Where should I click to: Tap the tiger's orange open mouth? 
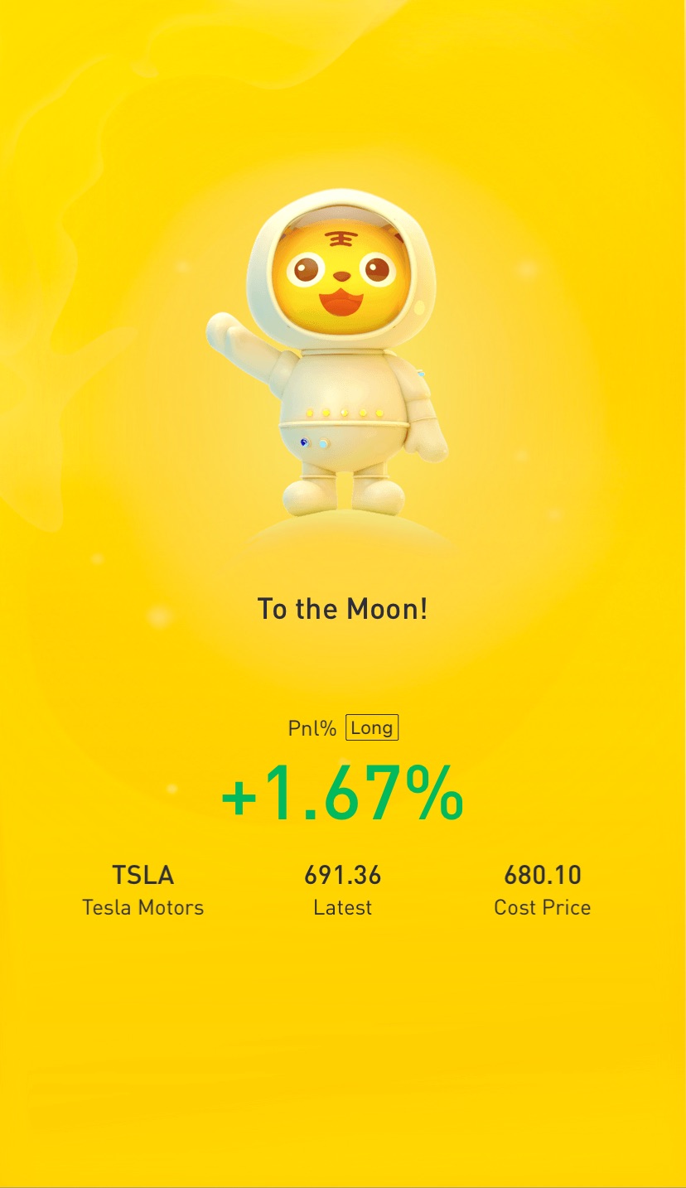tap(342, 302)
